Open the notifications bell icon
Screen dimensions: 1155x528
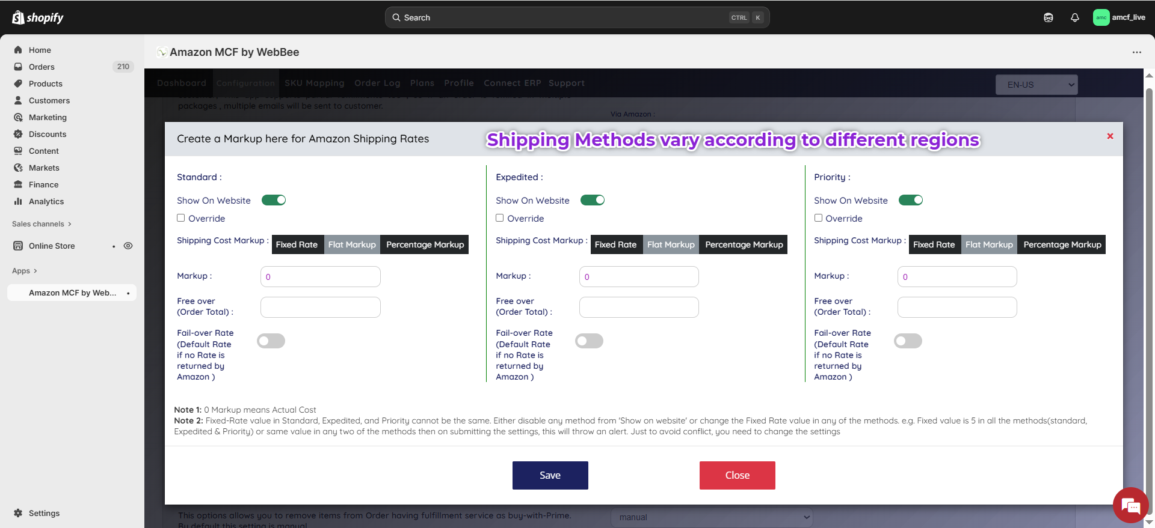tap(1075, 17)
